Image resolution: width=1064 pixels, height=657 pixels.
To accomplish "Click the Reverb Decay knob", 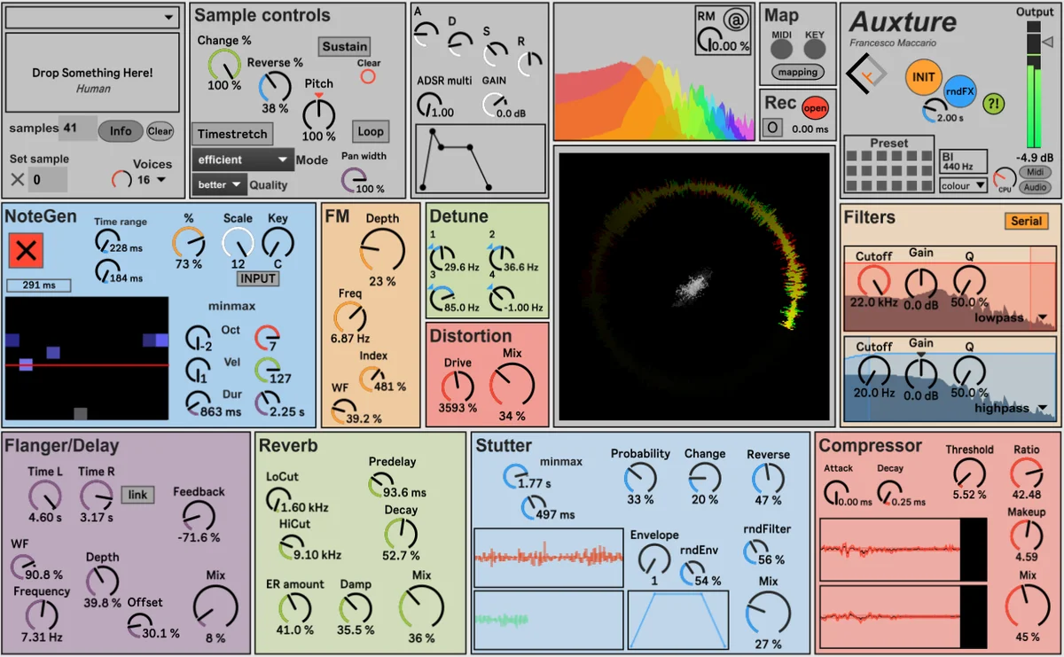I will coord(401,533).
